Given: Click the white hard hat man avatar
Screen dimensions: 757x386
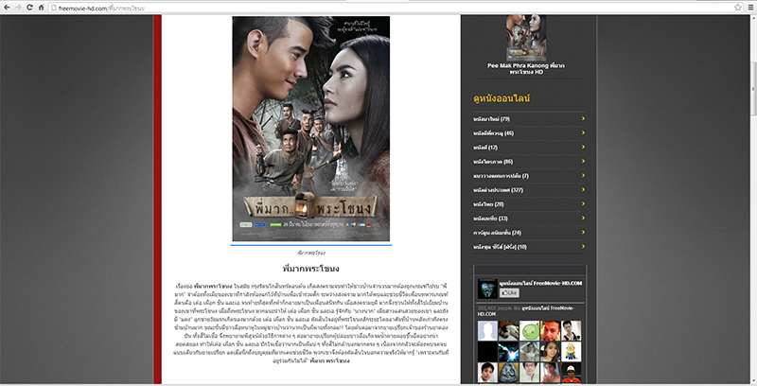Looking at the screenshot, I should click(x=572, y=373).
